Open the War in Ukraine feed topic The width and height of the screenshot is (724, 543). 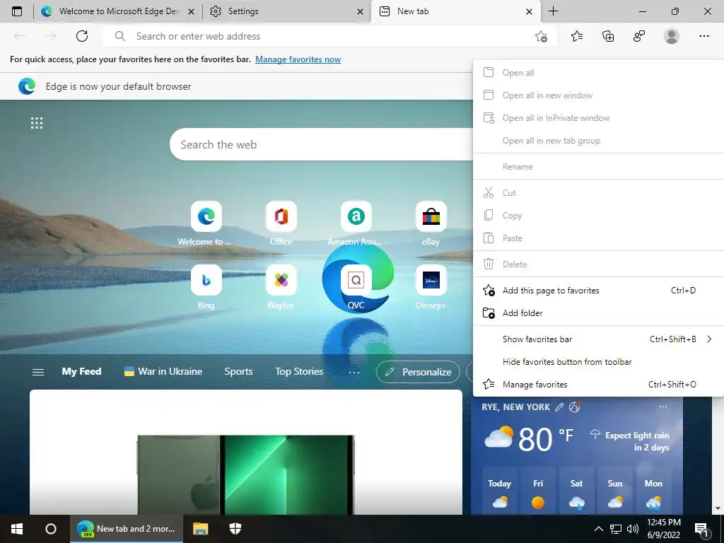(163, 371)
